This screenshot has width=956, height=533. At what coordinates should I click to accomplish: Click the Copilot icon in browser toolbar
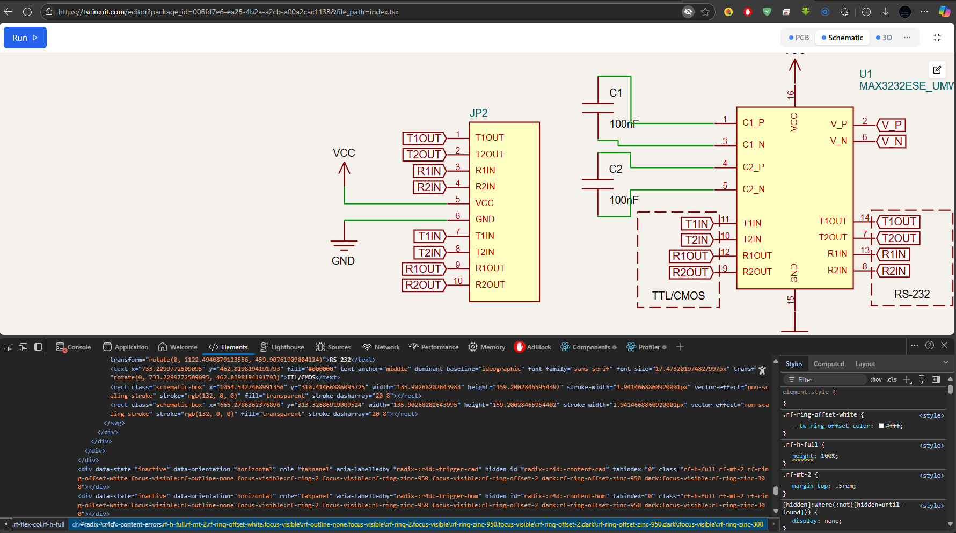click(944, 12)
